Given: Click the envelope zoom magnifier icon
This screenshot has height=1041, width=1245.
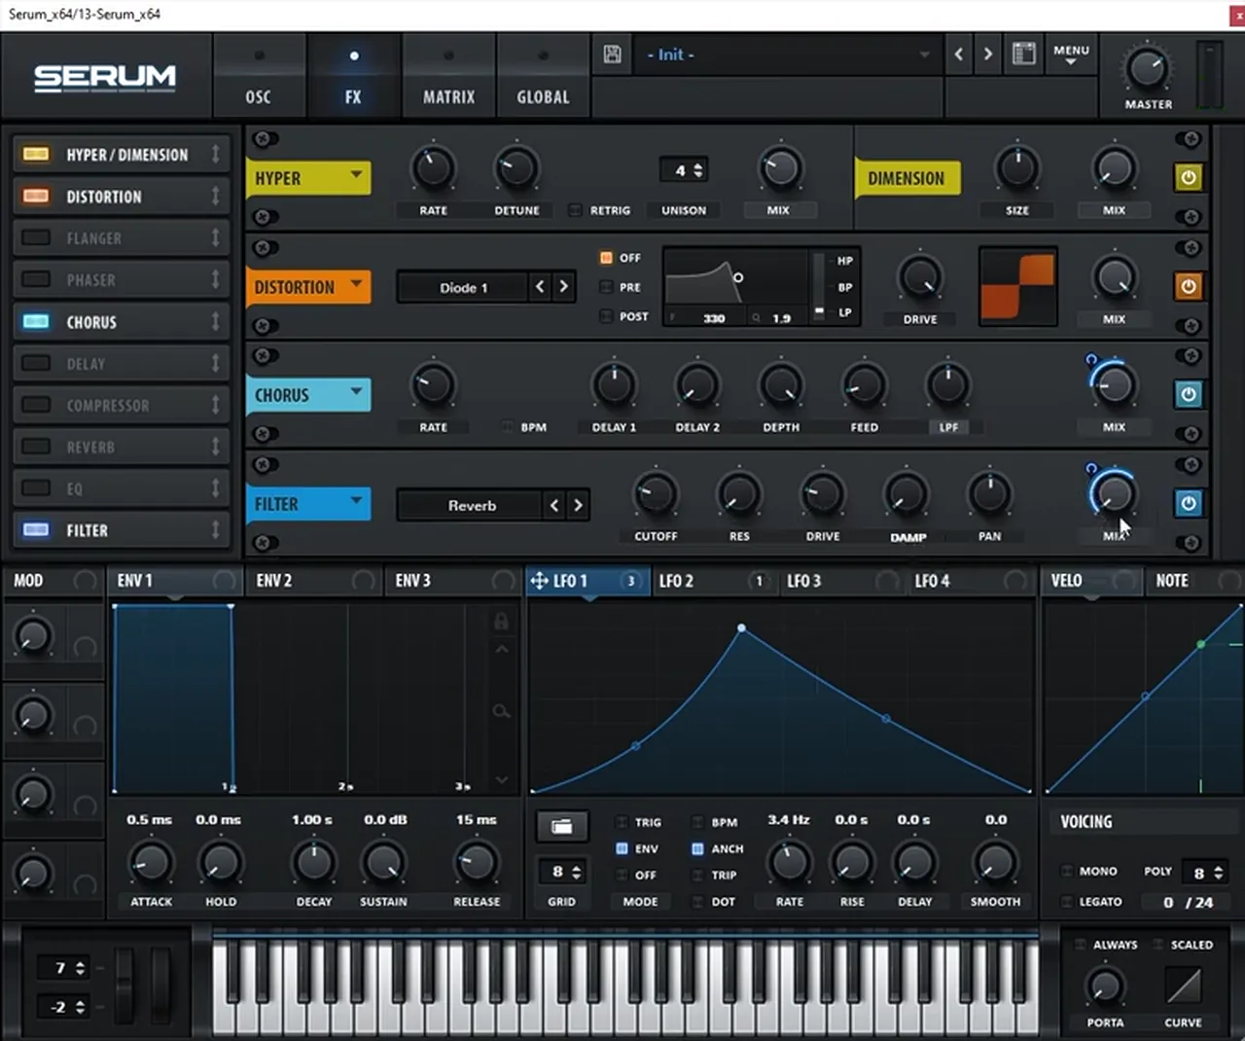Looking at the screenshot, I should [501, 712].
